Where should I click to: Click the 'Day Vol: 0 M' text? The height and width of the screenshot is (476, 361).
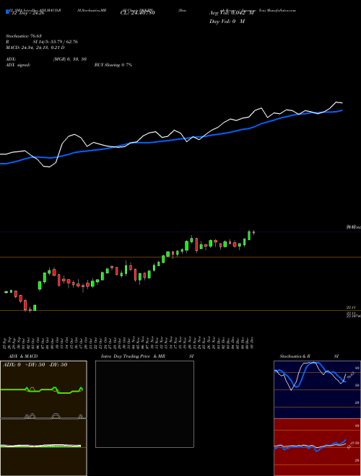[x=227, y=22]
